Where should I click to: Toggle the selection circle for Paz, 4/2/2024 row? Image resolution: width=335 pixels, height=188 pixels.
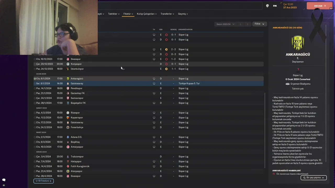(35, 113)
